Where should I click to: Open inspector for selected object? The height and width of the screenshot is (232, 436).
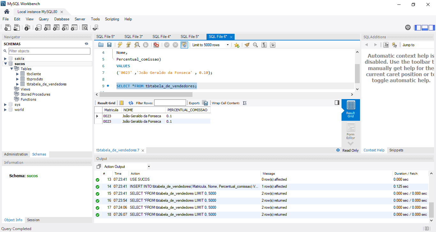[27, 28]
